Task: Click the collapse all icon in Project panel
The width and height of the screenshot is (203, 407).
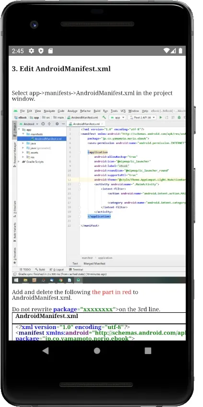Action: pyautogui.click(x=49, y=124)
